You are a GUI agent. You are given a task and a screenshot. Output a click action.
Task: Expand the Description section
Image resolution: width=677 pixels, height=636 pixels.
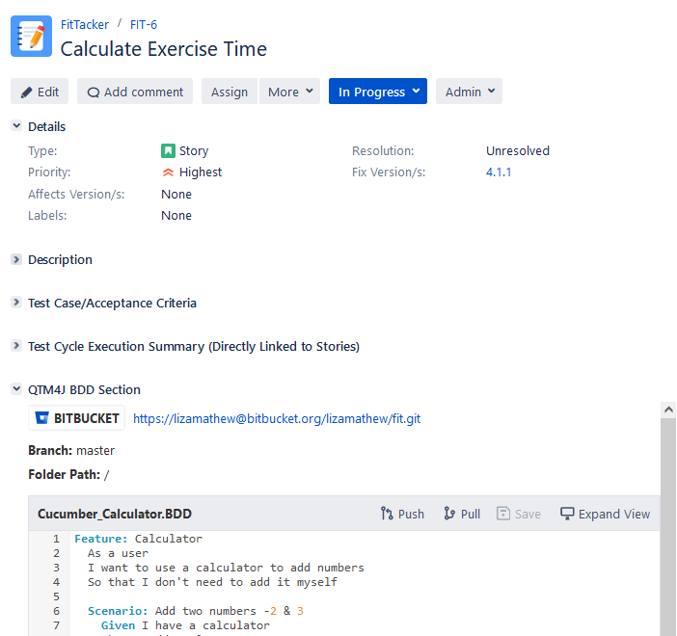coord(16,259)
